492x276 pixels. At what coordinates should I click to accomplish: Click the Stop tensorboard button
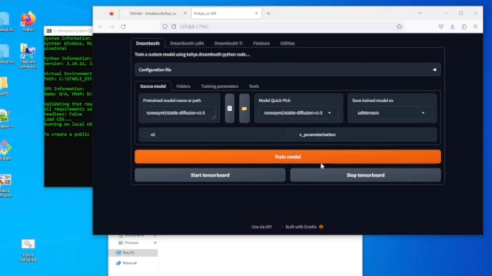pos(366,175)
